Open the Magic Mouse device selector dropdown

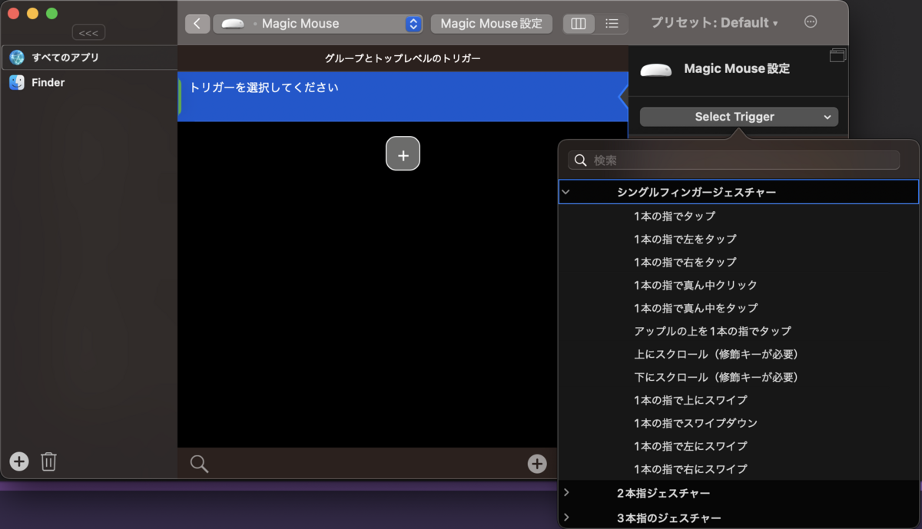(318, 24)
